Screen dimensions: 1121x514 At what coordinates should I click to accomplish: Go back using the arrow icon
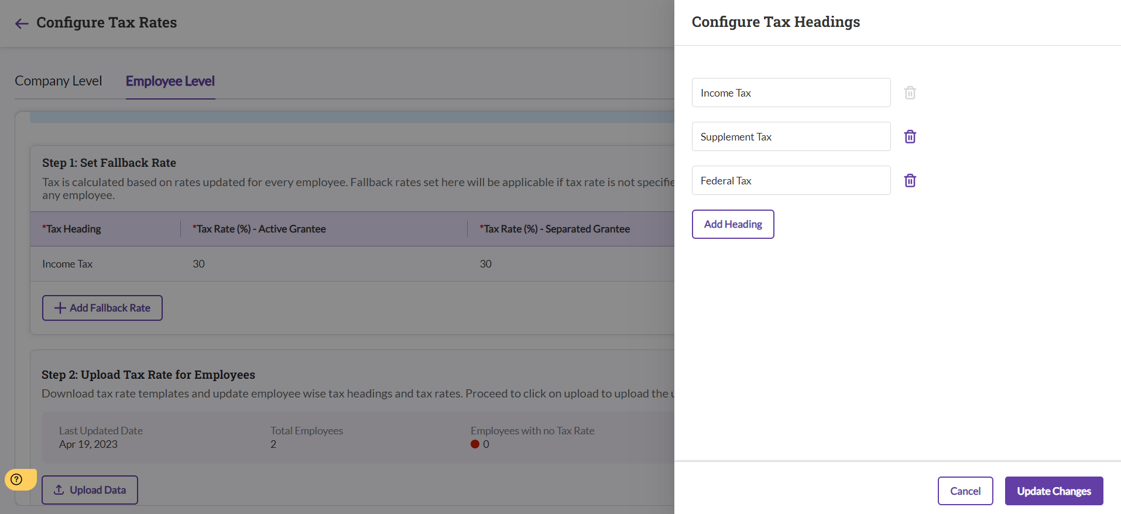pyautogui.click(x=22, y=23)
